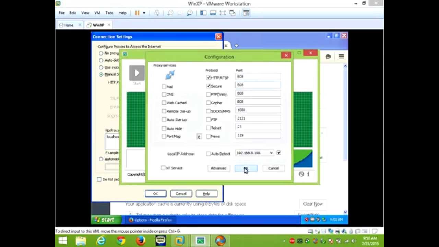Screen dimensions: 439x247
Task: Click the SOCKS/MMS port field showing 1080
Action: [x=258, y=110]
